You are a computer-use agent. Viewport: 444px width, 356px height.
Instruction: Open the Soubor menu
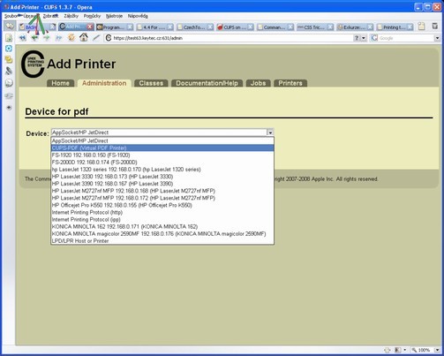point(11,16)
